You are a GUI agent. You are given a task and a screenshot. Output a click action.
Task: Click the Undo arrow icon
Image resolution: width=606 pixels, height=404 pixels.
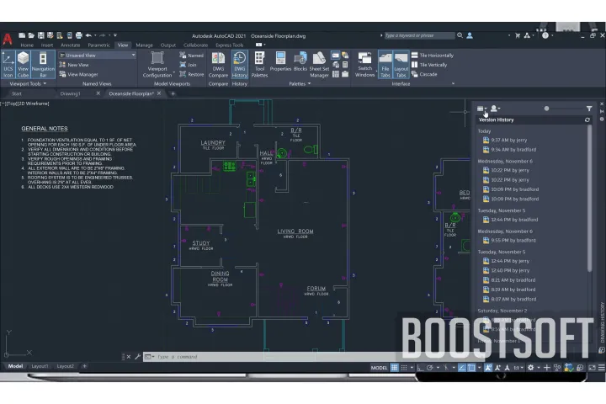tap(88, 35)
